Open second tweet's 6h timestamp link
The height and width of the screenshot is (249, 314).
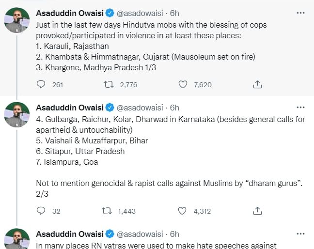[x=174, y=107]
